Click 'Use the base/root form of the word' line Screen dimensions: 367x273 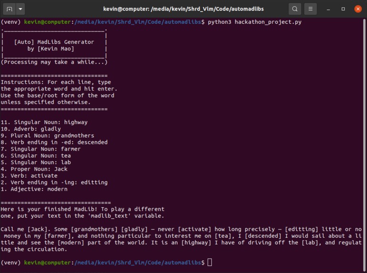58,95
